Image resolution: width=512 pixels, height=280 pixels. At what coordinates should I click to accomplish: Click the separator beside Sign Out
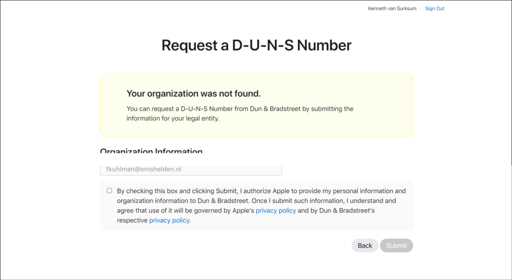(x=421, y=8)
